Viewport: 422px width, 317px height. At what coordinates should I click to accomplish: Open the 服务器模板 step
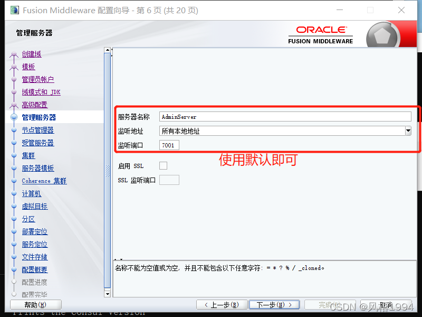38,168
